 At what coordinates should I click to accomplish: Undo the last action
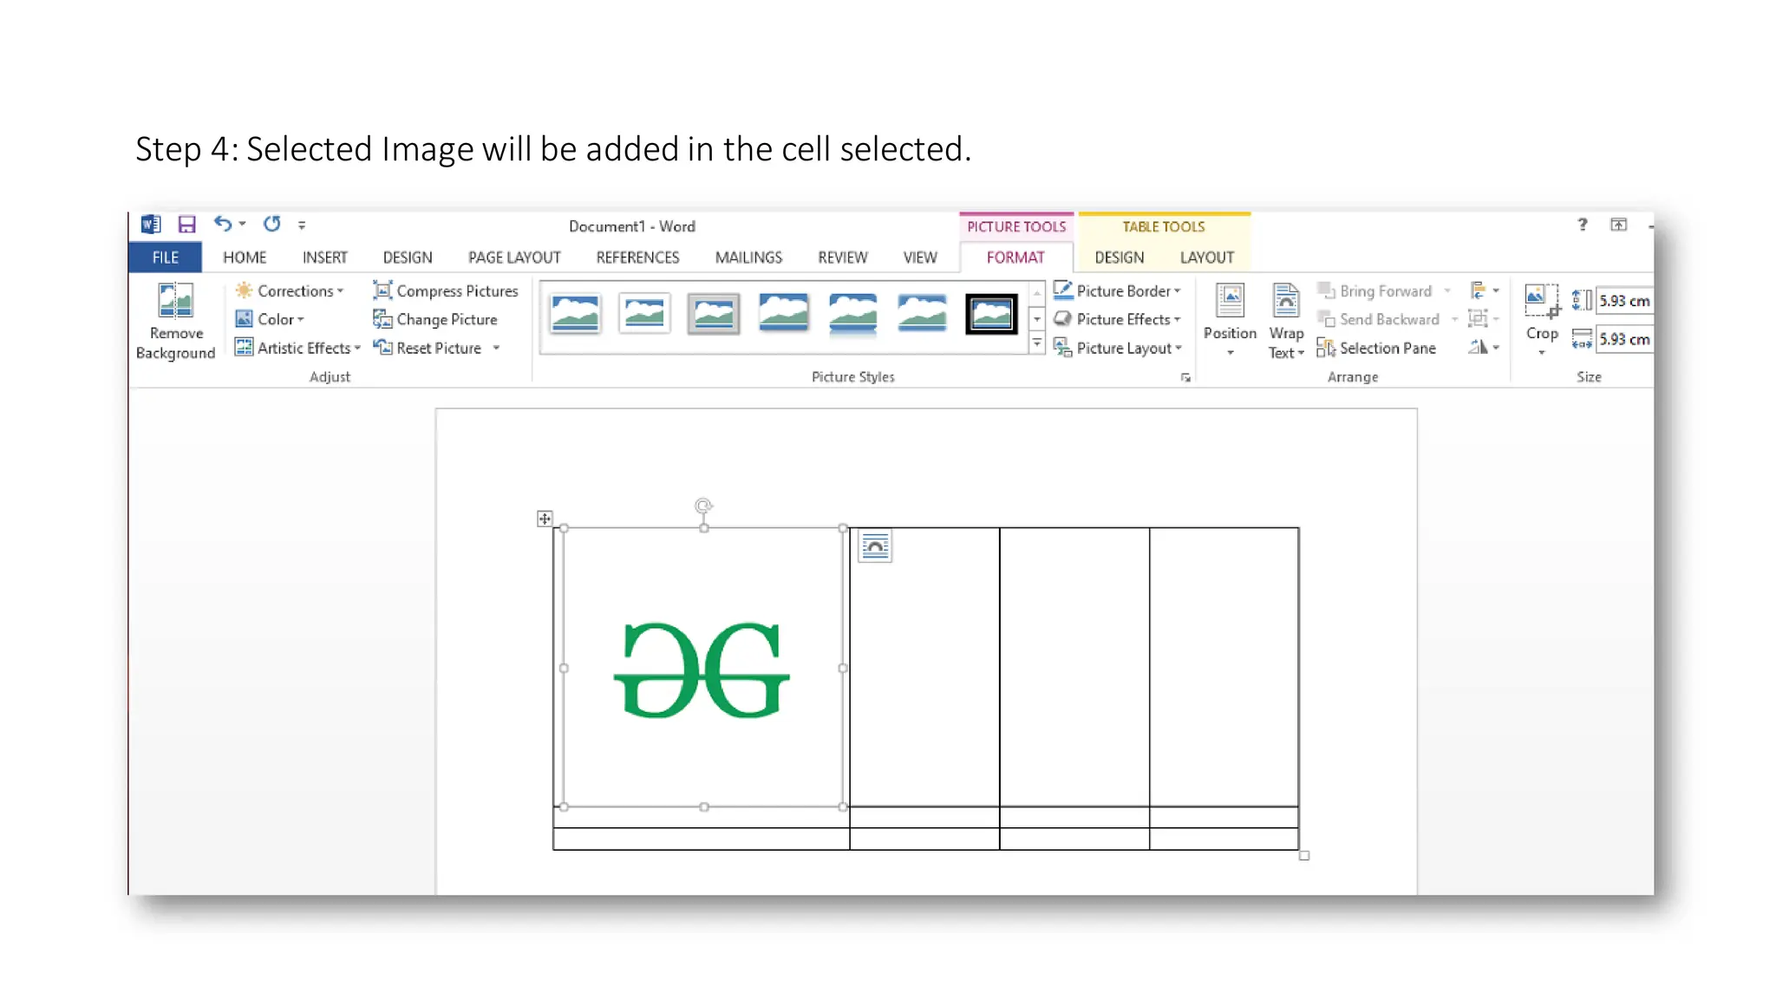[x=222, y=224]
